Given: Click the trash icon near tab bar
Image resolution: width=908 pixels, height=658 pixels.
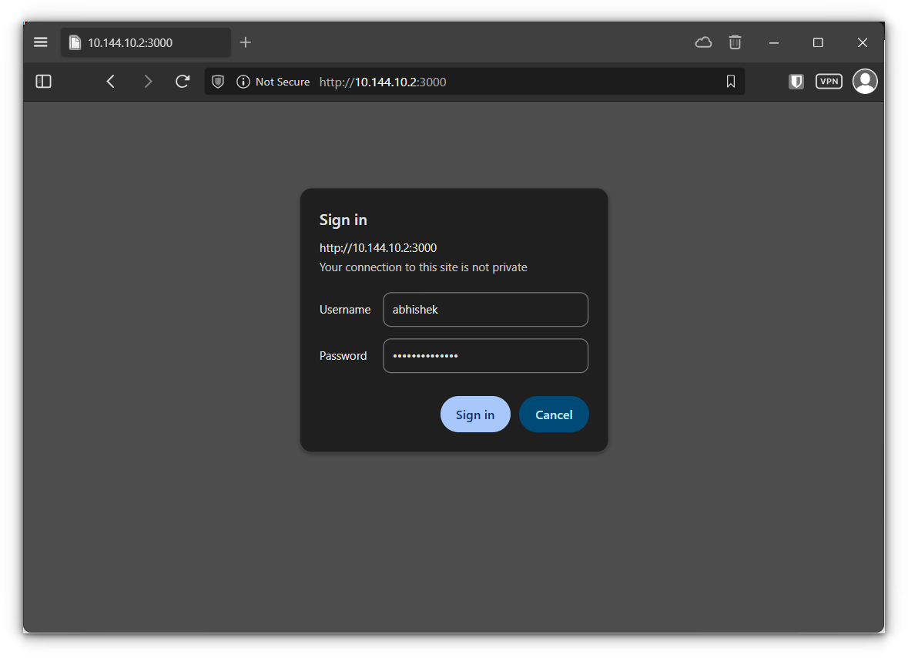Looking at the screenshot, I should pyautogui.click(x=735, y=42).
